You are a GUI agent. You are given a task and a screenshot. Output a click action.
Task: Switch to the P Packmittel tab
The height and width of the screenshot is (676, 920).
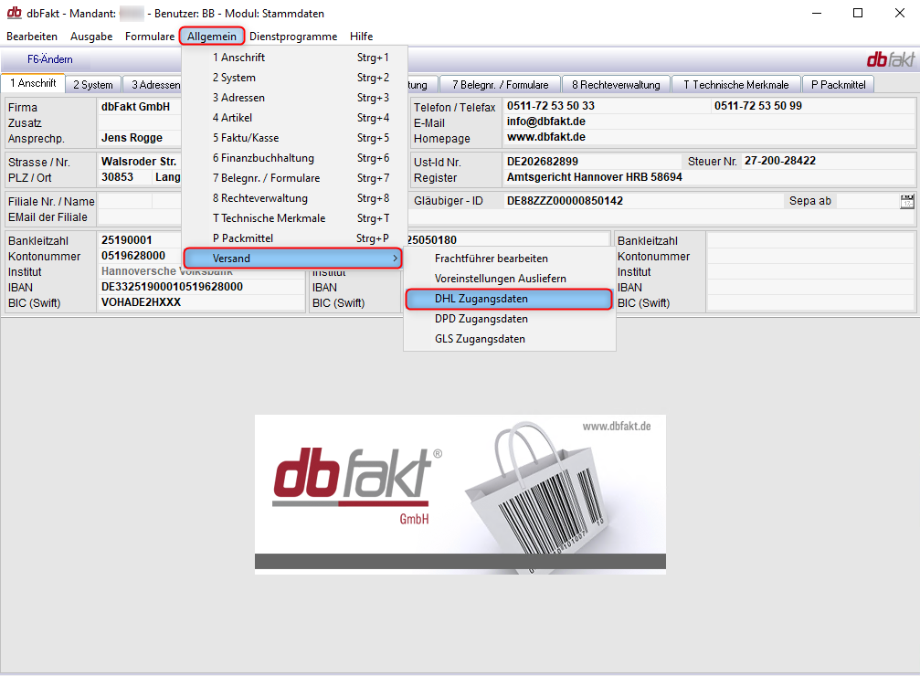pos(837,85)
